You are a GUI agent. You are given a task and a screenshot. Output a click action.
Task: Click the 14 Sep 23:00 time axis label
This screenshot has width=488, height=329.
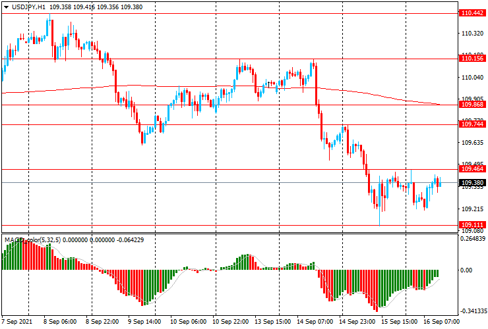[357, 321]
